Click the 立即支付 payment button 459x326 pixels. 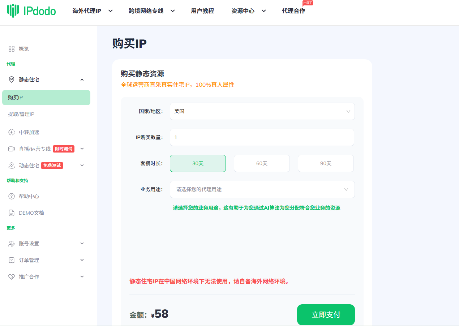pyautogui.click(x=326, y=314)
